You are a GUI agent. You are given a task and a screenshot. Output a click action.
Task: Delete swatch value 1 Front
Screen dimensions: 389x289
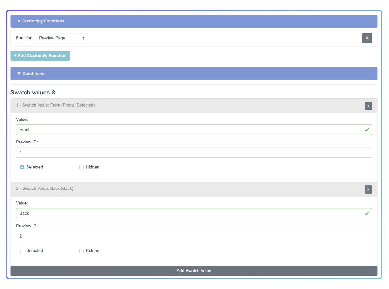[368, 106]
